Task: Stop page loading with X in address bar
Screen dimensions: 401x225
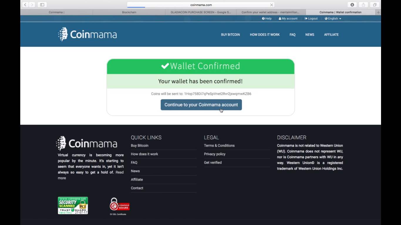Action: (272, 5)
